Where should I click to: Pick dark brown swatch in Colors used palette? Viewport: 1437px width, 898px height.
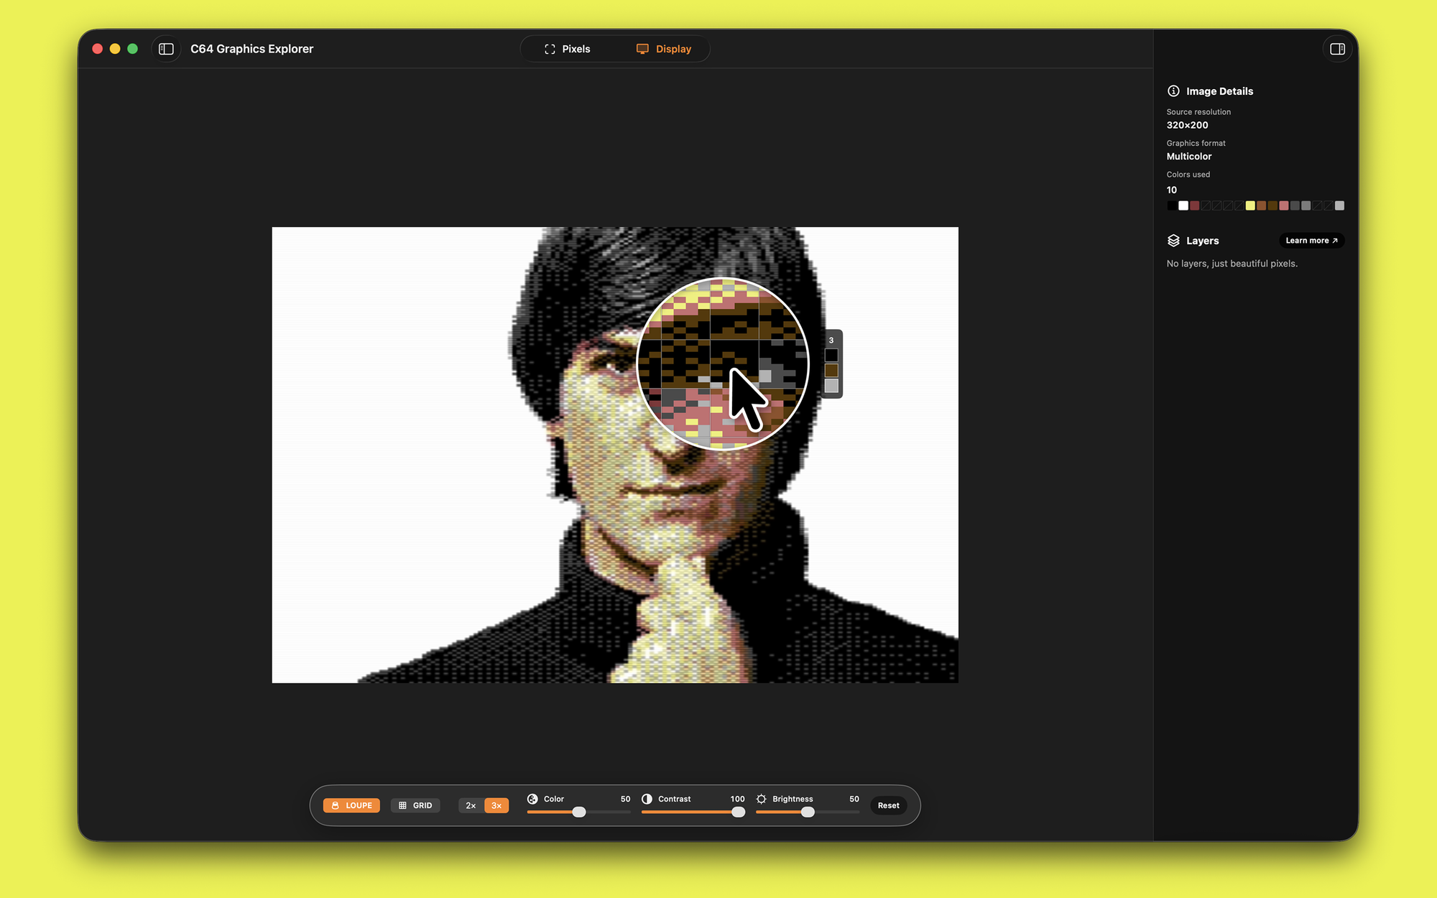click(1272, 206)
